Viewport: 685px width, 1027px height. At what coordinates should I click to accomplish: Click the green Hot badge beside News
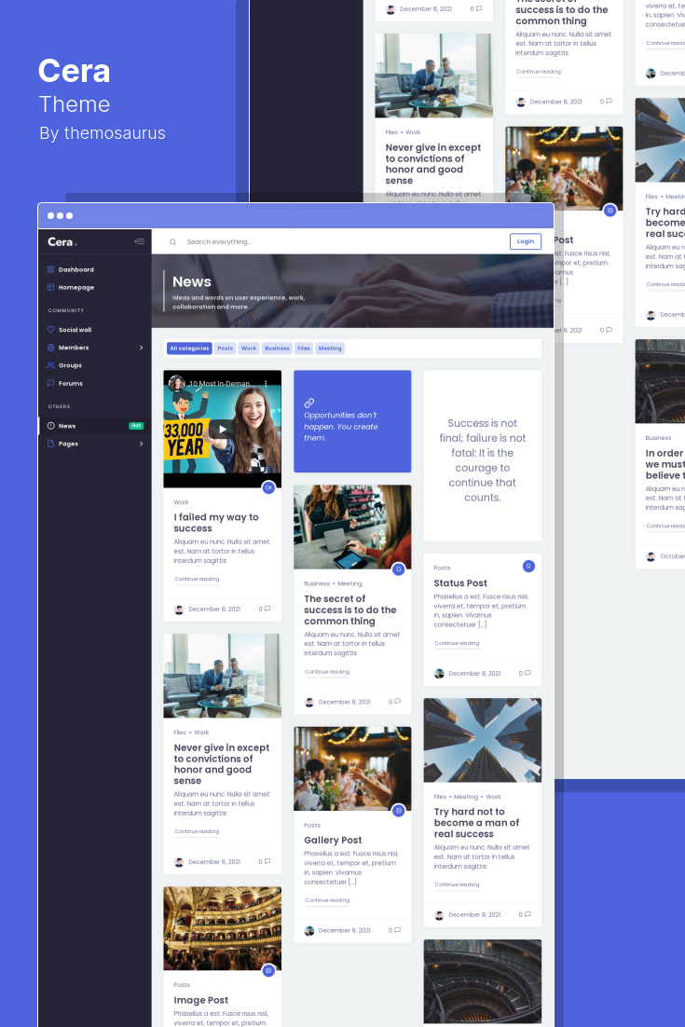(x=135, y=426)
